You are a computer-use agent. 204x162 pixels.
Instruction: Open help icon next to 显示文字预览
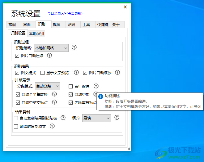(76, 72)
